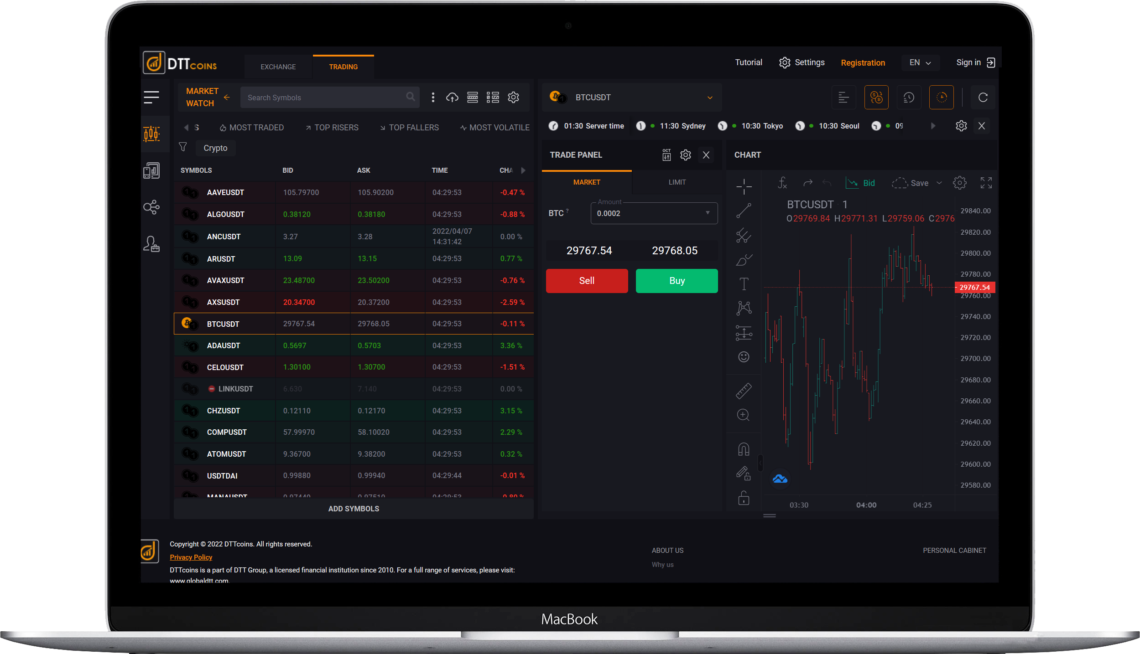
Task: Move market clocks forward with right arrow
Action: 933,126
